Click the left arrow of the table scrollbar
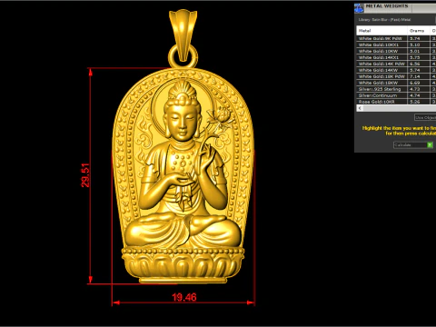The image size is (436, 327). (360, 108)
